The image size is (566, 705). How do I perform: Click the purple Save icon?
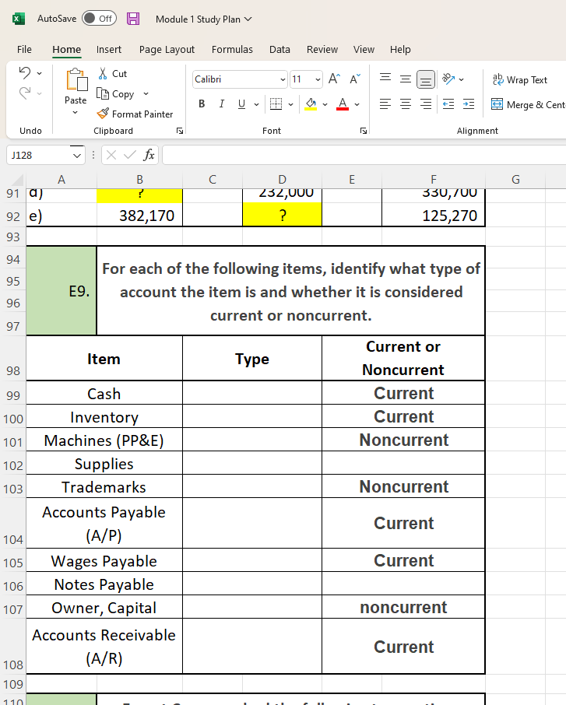(x=133, y=19)
